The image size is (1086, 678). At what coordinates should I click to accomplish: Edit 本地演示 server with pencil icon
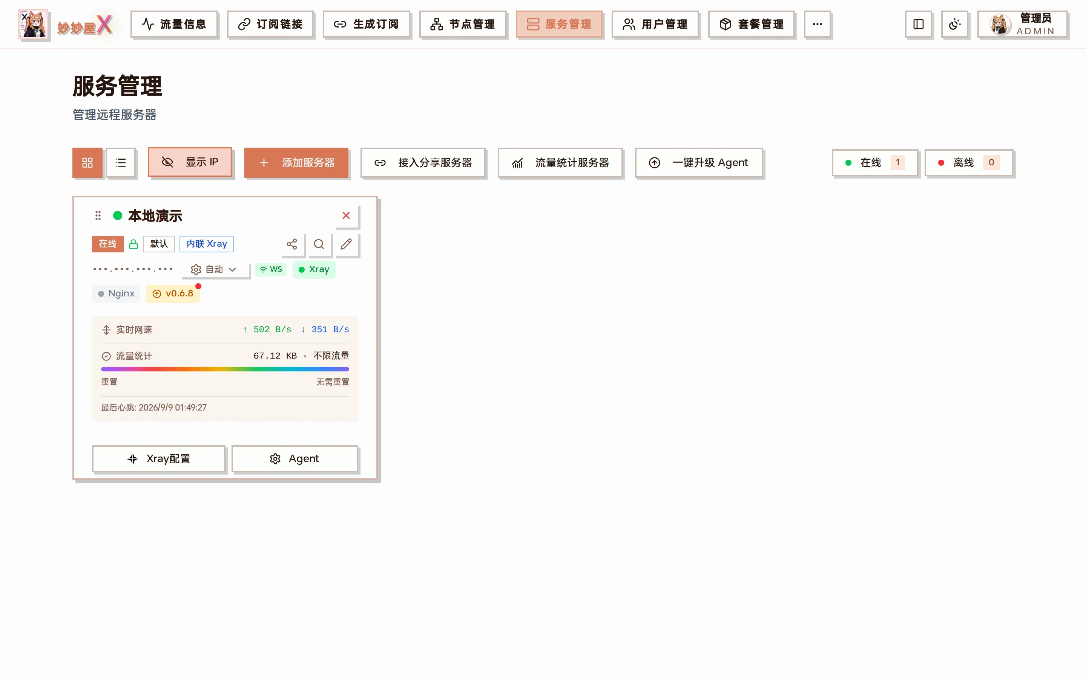pos(346,244)
